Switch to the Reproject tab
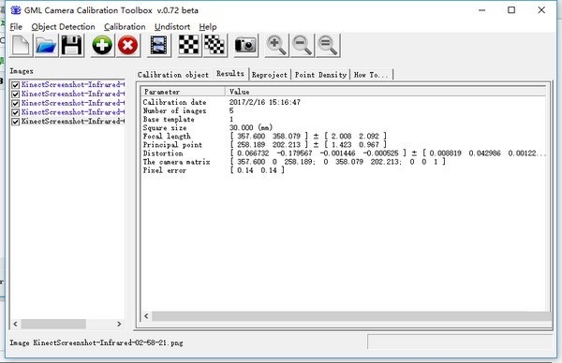This screenshot has width=562, height=363. point(270,75)
